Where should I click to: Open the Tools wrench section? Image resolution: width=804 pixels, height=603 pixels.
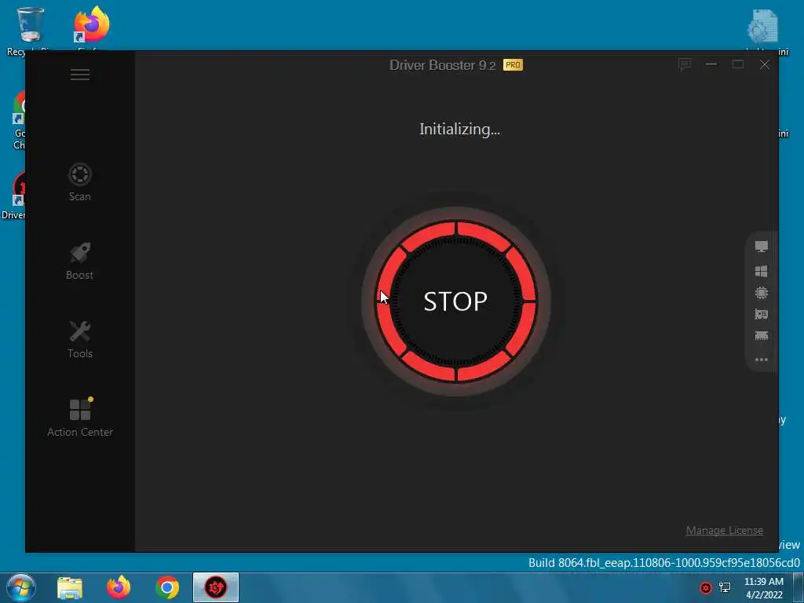[x=80, y=339]
